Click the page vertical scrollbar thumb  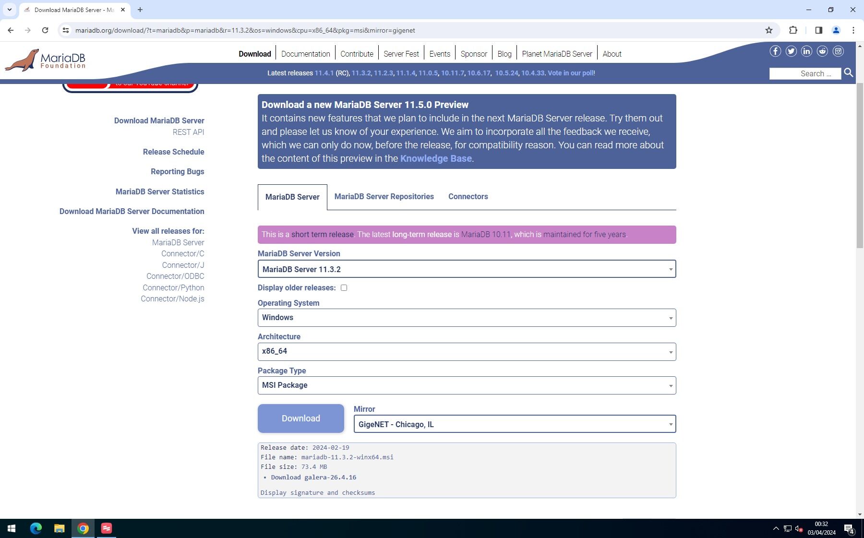[860, 166]
